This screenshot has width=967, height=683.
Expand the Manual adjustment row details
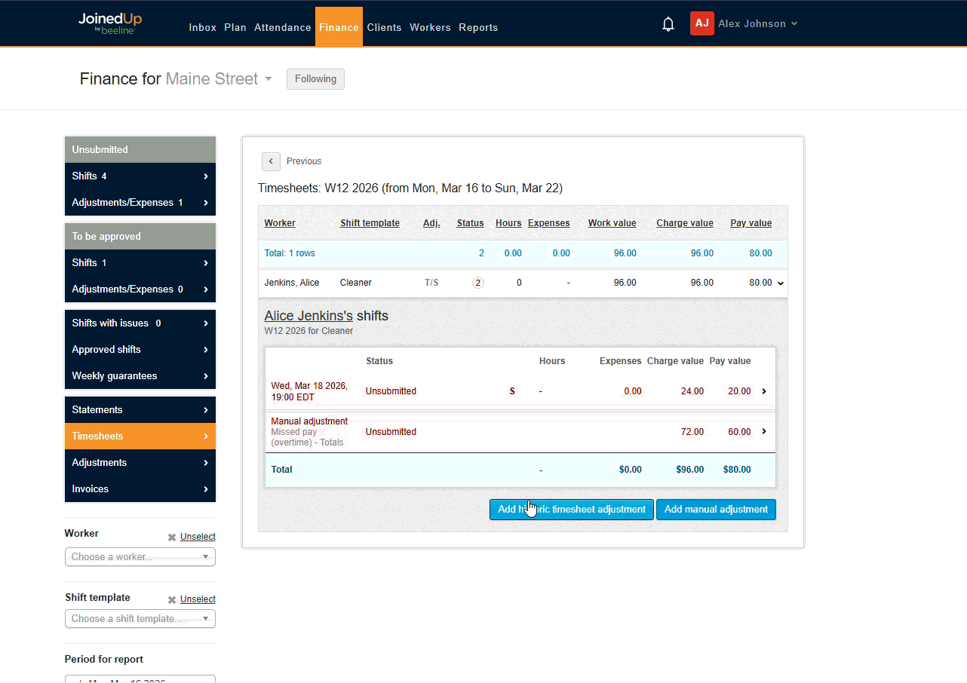click(763, 431)
